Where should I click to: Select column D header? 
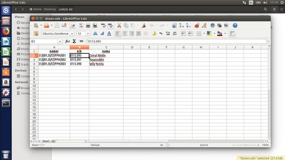click(x=132, y=48)
